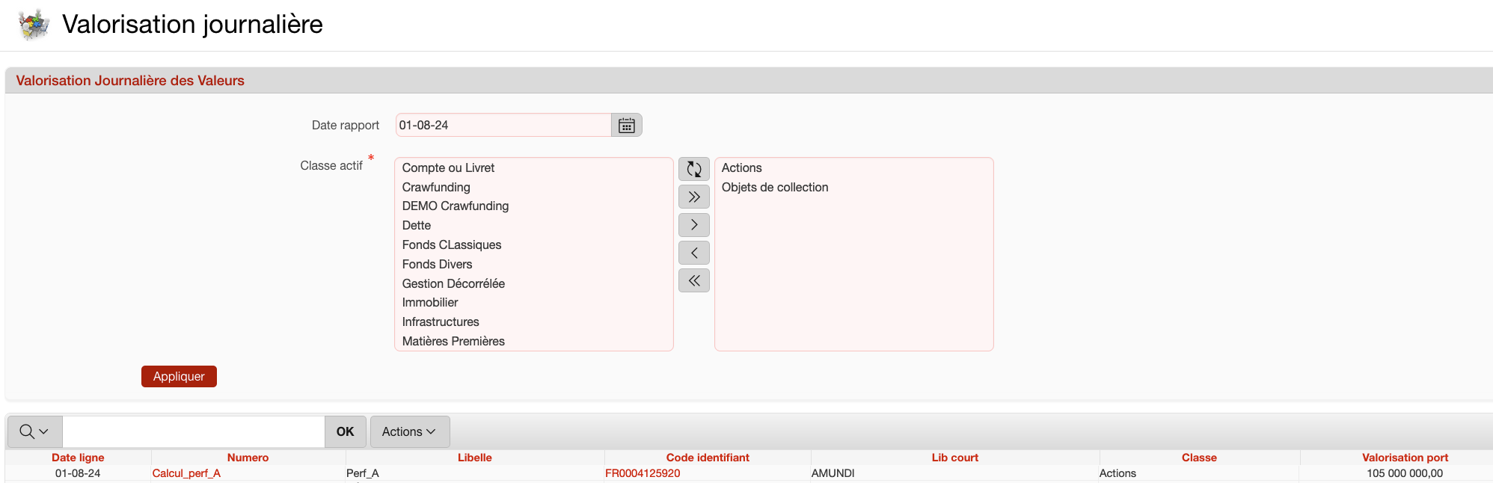Remove selected class with left chevron
The image size is (1493, 483).
[x=694, y=253]
